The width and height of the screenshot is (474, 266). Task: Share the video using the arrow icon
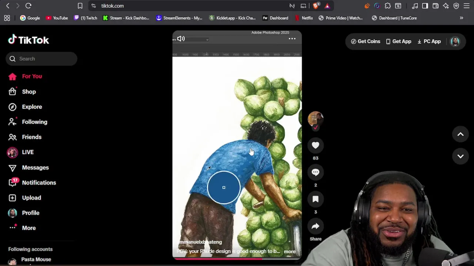[316, 226]
